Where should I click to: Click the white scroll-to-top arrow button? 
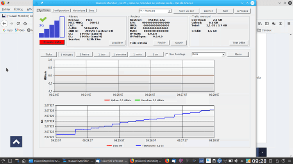click(x=16, y=142)
